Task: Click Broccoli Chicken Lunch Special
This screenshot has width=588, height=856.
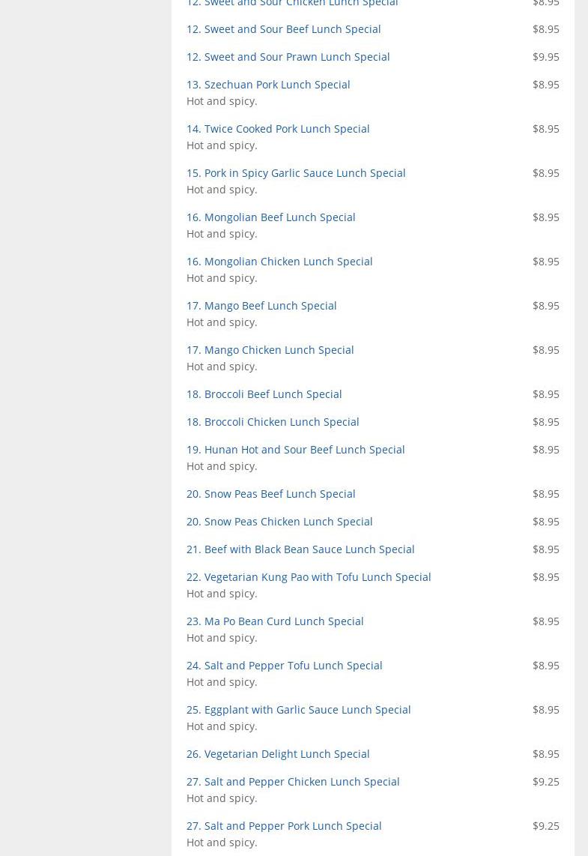Action: 273,422
